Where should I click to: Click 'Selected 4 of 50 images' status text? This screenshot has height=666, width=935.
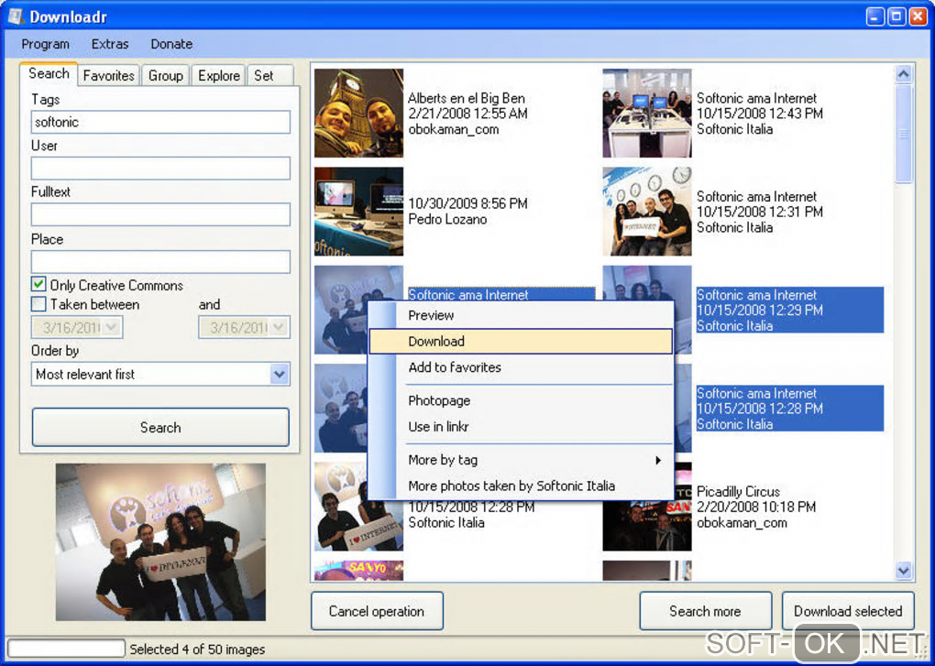pos(197,650)
